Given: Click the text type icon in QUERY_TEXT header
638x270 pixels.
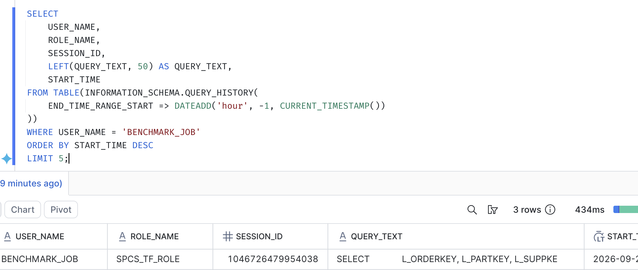Looking at the screenshot, I should (343, 236).
